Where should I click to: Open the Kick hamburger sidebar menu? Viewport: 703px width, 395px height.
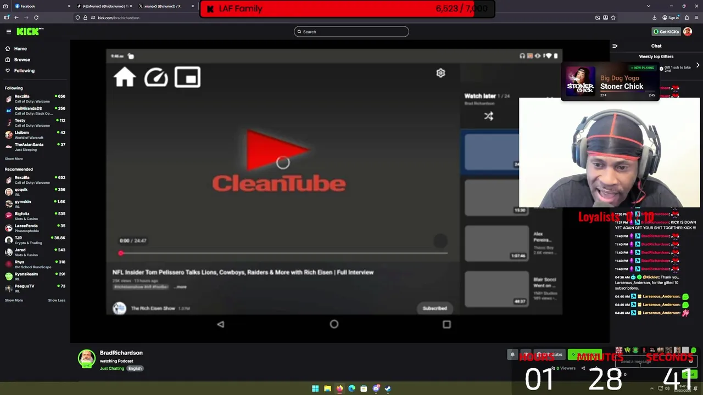pyautogui.click(x=8, y=32)
